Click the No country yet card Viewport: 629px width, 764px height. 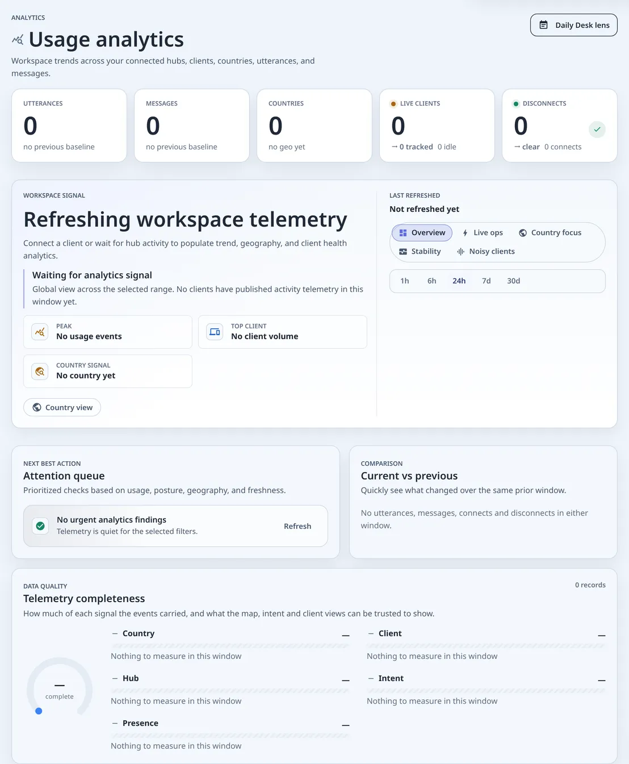pos(108,371)
